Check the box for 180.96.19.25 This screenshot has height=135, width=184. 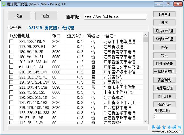[11, 52]
